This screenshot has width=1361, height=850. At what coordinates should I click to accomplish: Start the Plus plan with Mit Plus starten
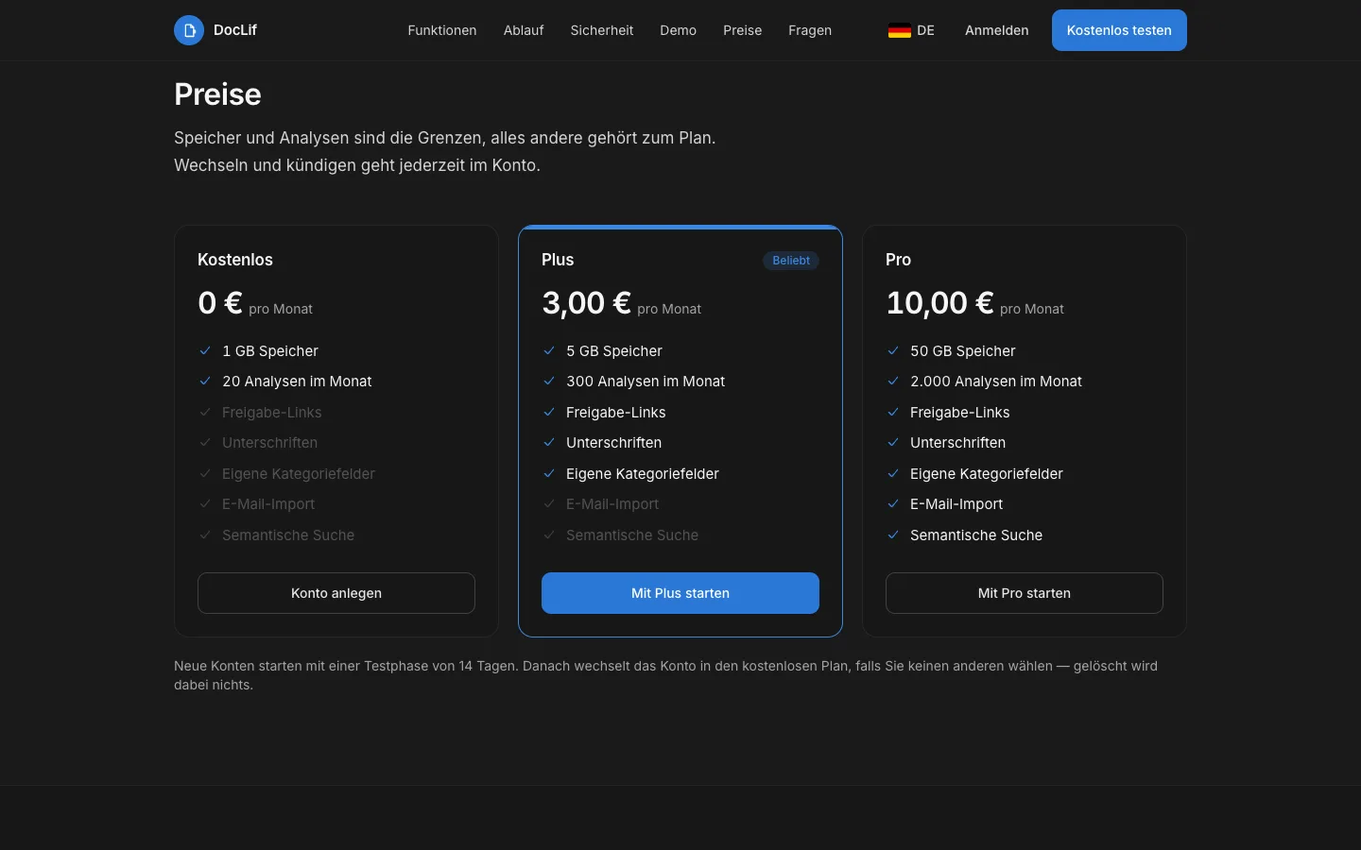(x=680, y=593)
